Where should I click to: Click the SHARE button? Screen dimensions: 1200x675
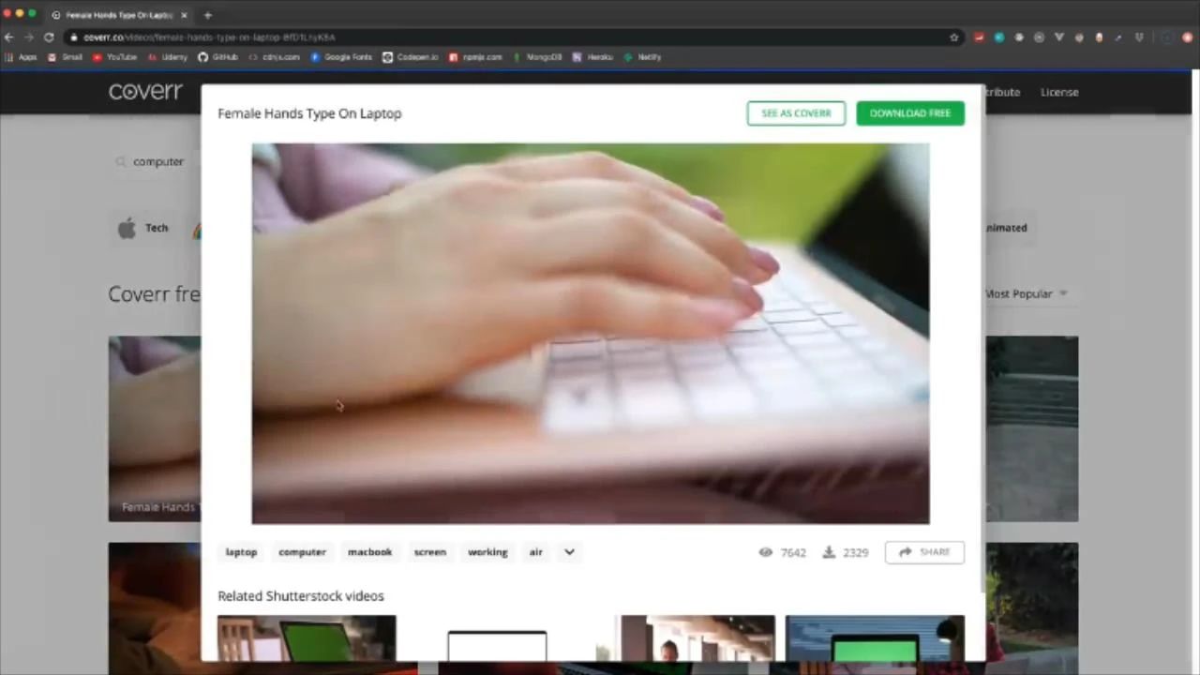924,552
